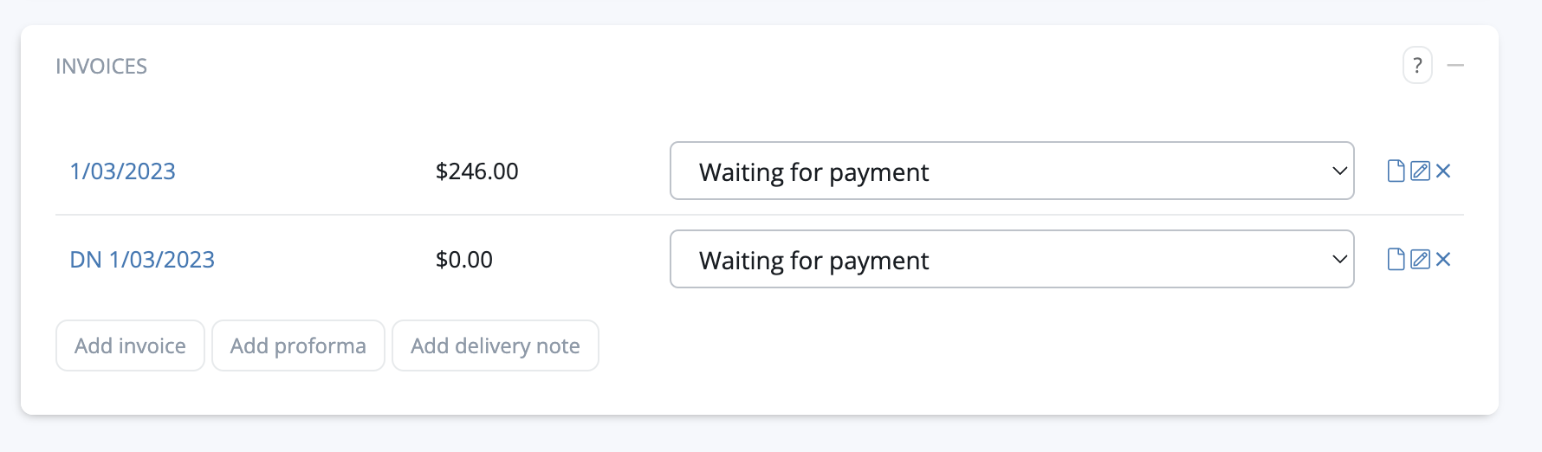Click the $246.00 amount text
The image size is (1542, 452).
pos(476,171)
